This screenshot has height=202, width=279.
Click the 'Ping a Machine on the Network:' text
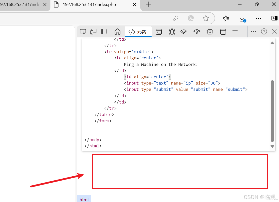pyautogui.click(x=161, y=64)
